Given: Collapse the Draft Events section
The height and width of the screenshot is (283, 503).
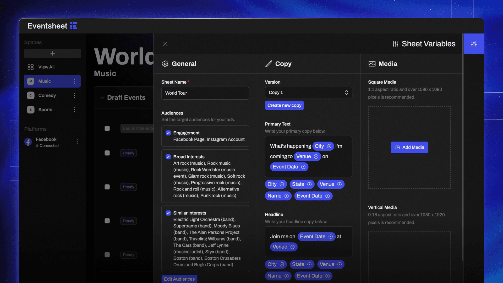Looking at the screenshot, I should click(x=102, y=98).
